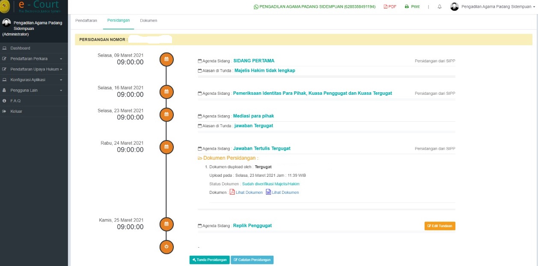The image size is (538, 266).
Task: Click Keluar to log out
Action: click(16, 111)
